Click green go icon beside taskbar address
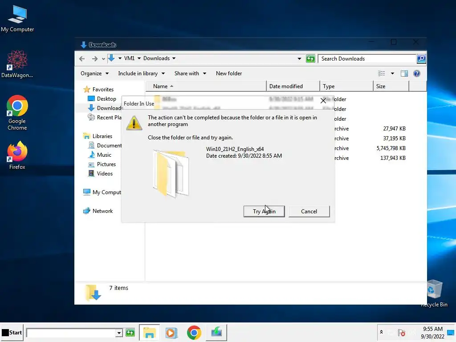This screenshot has height=342, width=456. click(130, 333)
